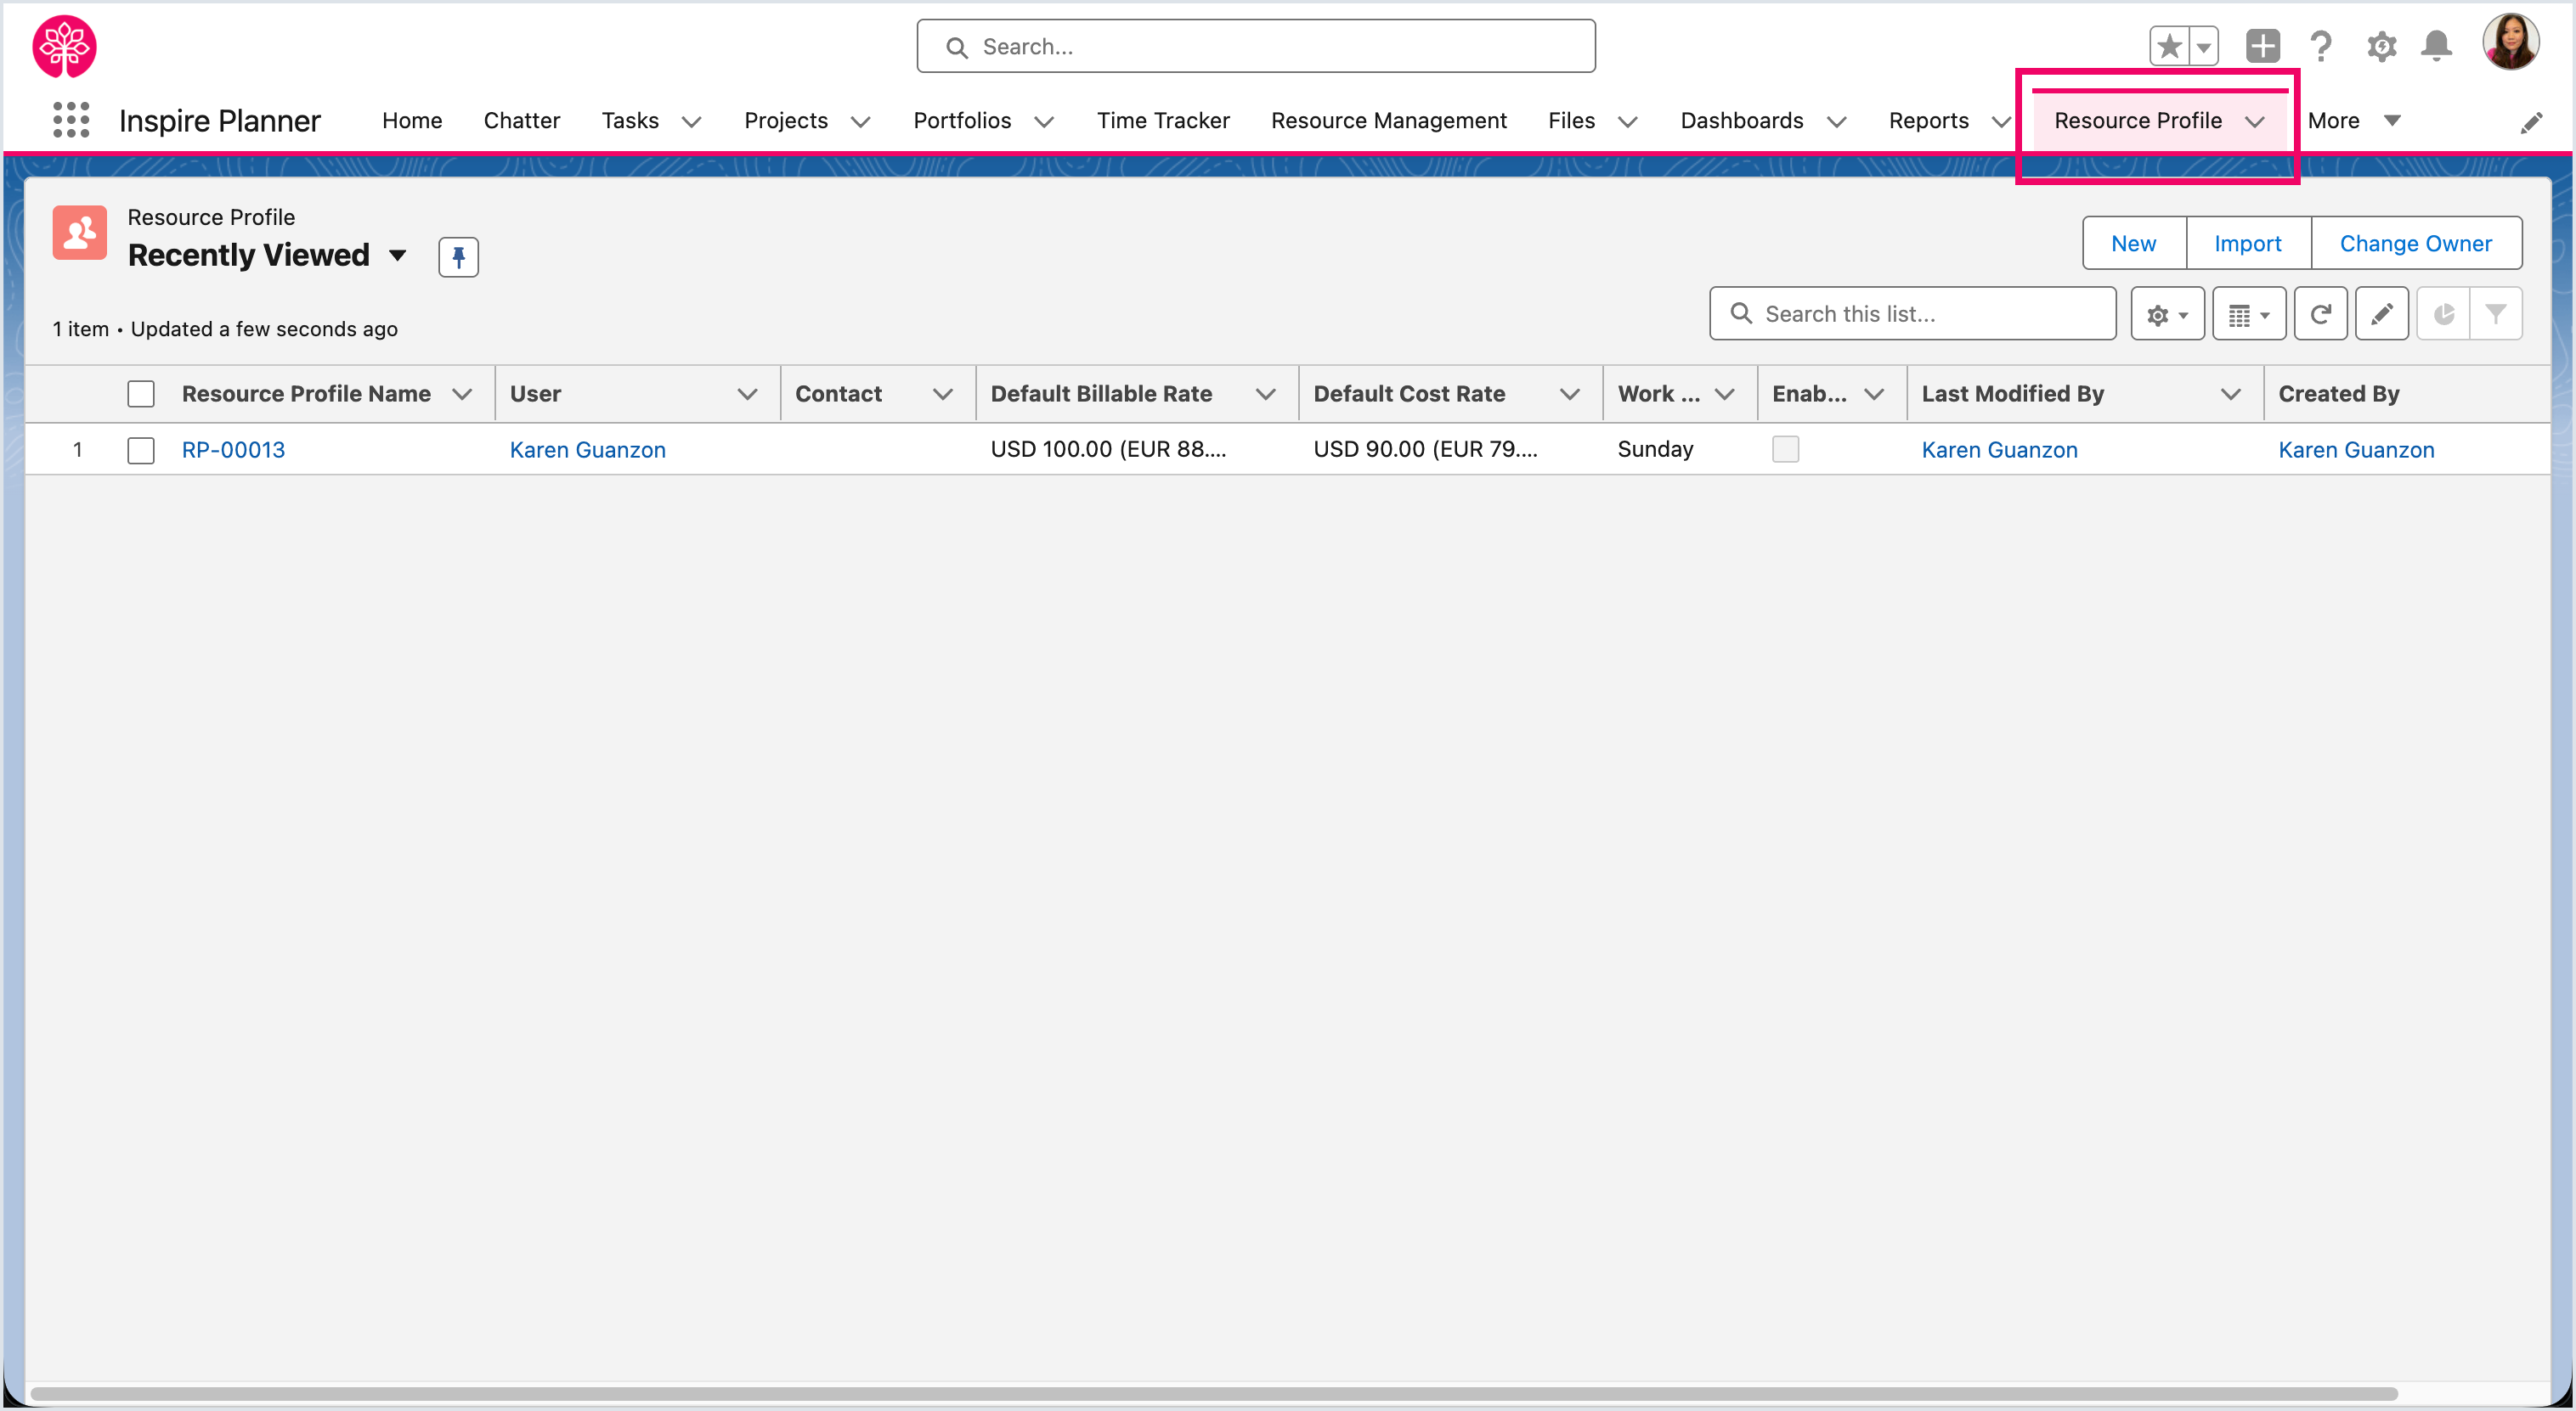2576x1411 pixels.
Task: Open the Resource Management tab
Action: click(1388, 121)
